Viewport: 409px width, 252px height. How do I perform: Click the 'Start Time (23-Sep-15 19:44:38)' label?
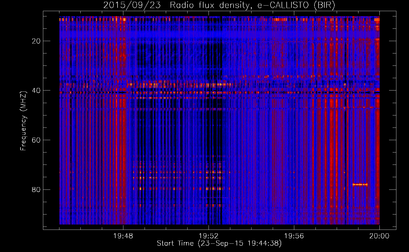219,243
